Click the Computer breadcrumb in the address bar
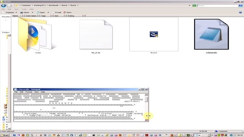Screen dimensions: 244x137 (26, 5)
